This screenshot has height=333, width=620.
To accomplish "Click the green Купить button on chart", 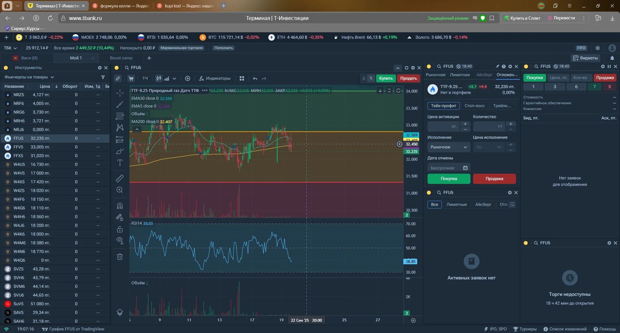I will 386,78.
